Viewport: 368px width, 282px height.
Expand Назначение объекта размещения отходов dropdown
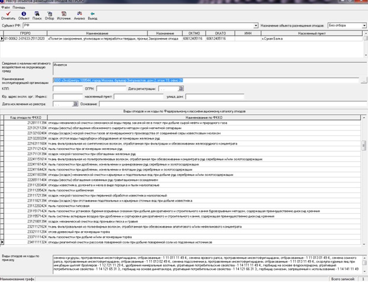click(x=364, y=25)
